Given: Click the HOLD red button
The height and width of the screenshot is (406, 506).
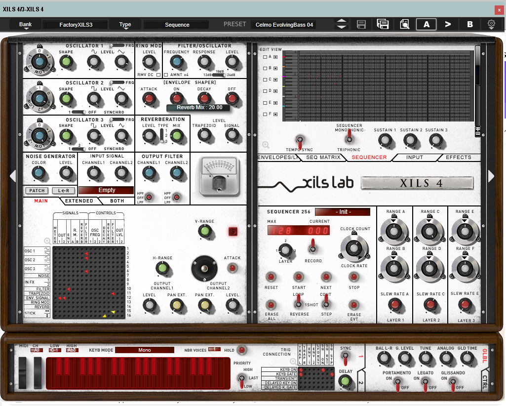Looking at the screenshot, I should (241, 350).
